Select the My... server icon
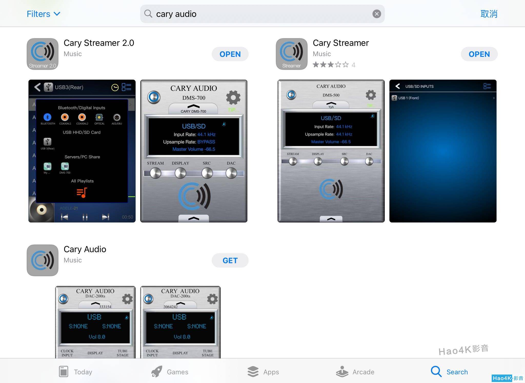 click(x=47, y=166)
